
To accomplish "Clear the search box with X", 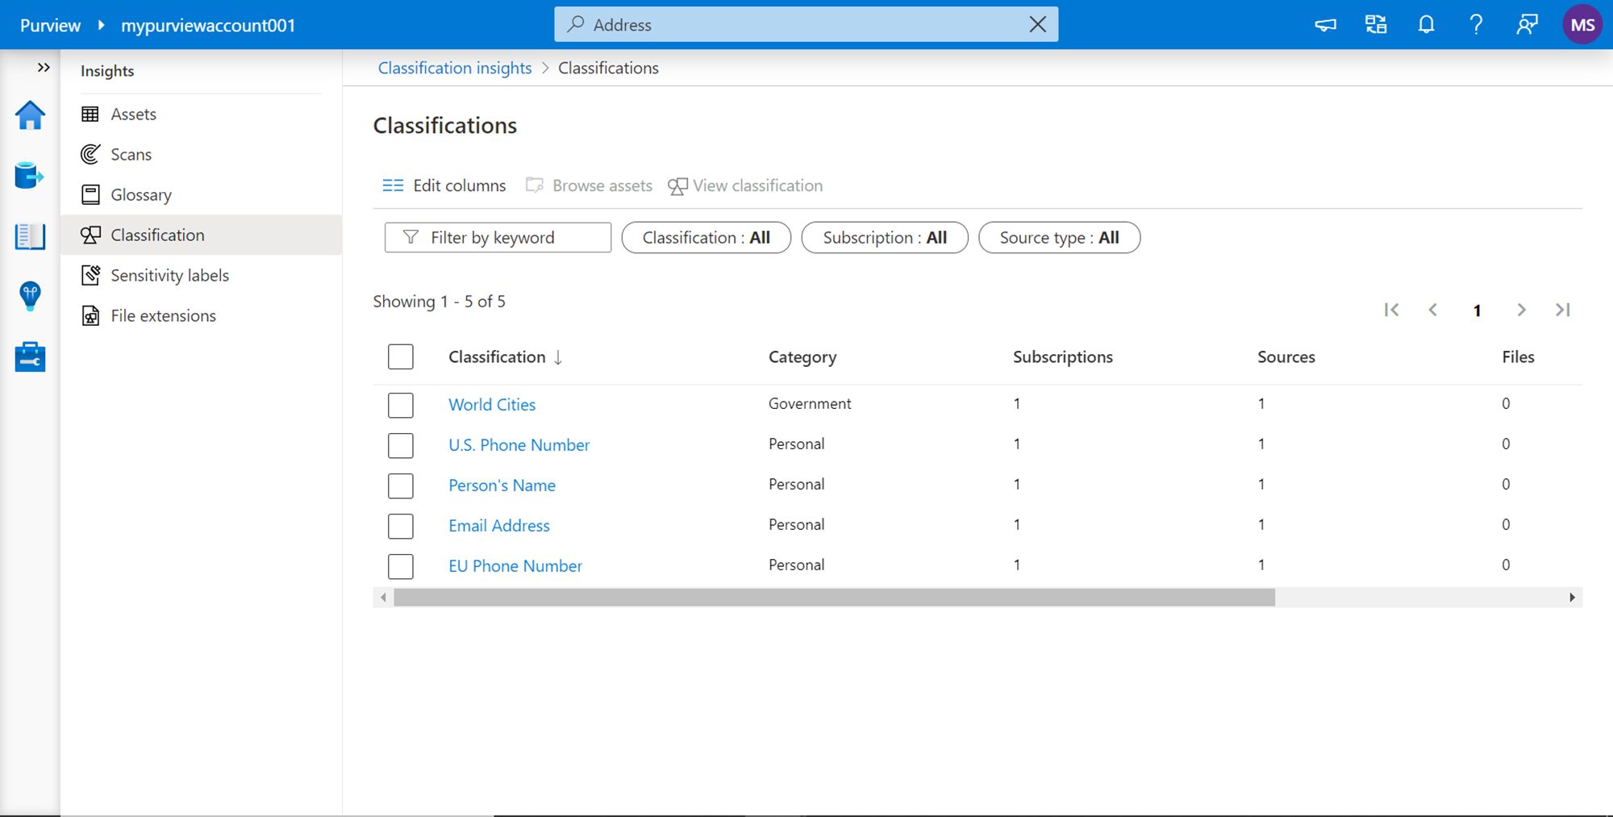I will tap(1037, 25).
